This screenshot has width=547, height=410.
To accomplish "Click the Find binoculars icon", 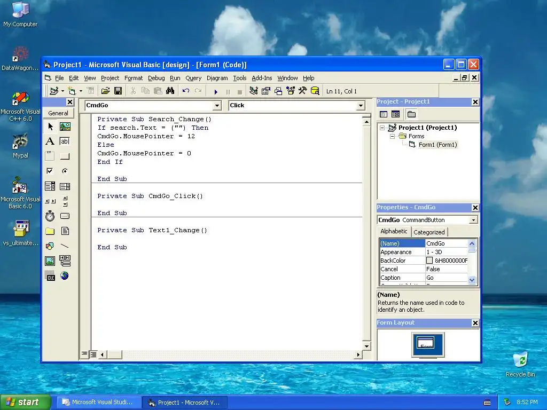I will tap(170, 91).
